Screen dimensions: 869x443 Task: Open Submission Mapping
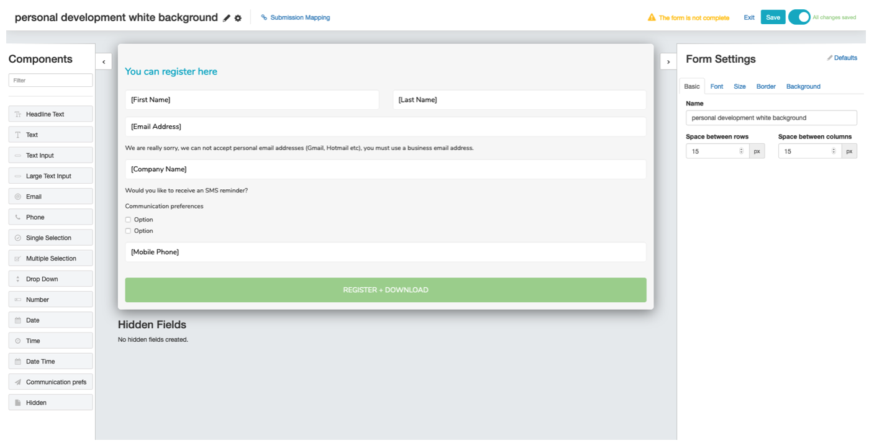coord(300,17)
